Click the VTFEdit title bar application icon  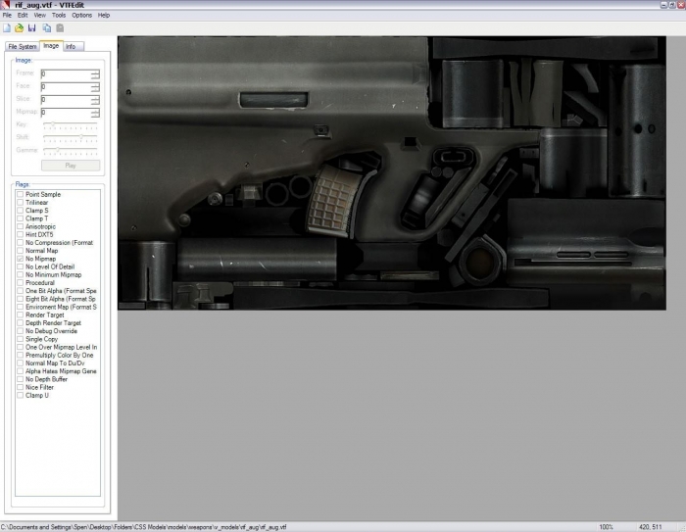coord(5,4)
